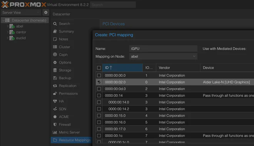The image size is (254, 146).
Task: Click the gear settings icon beside Server View
Action: [46, 12]
